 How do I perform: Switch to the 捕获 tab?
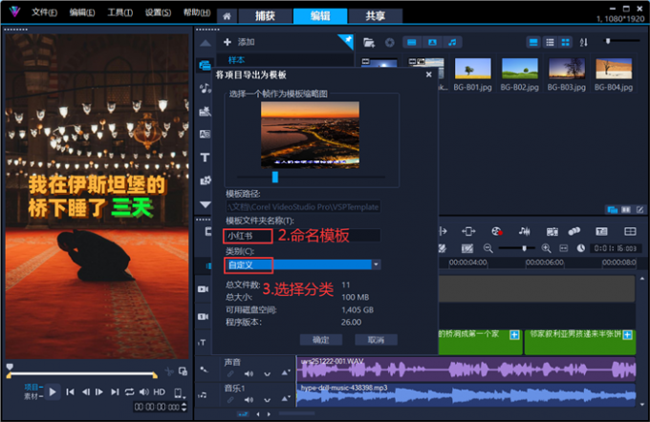coord(260,16)
